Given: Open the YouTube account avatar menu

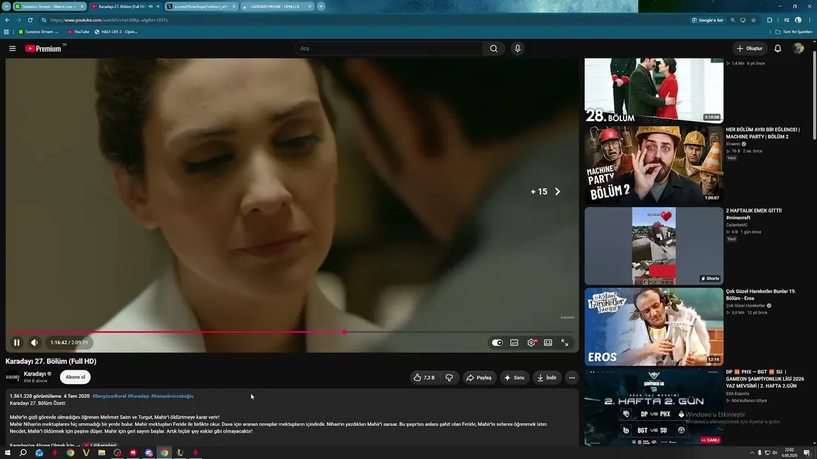Looking at the screenshot, I should tap(798, 48).
